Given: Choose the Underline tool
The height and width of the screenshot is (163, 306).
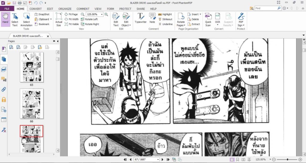Looking at the screenshot, I should pyautogui.click(x=165, y=24).
